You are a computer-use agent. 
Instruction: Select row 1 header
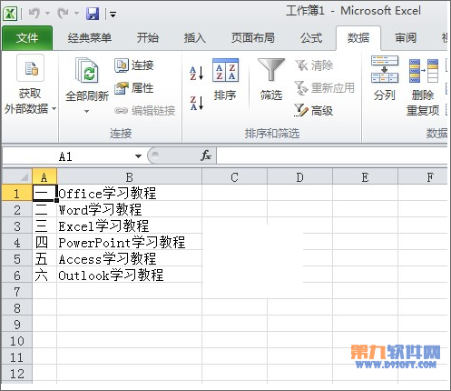17,193
